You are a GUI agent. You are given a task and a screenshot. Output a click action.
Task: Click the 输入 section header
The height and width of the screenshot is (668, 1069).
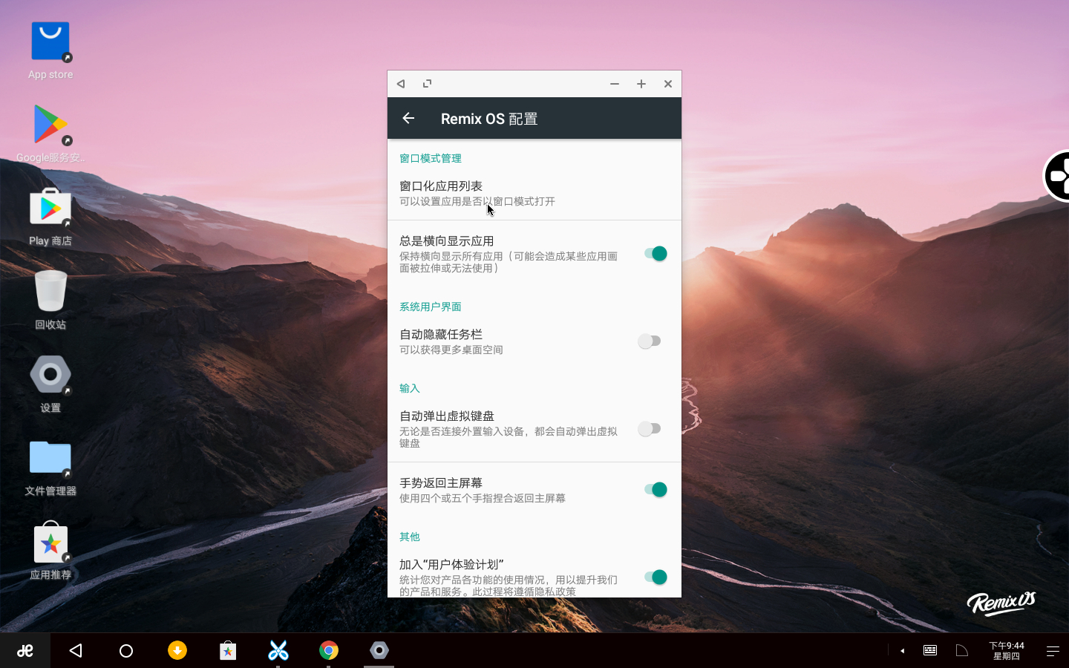[410, 388]
